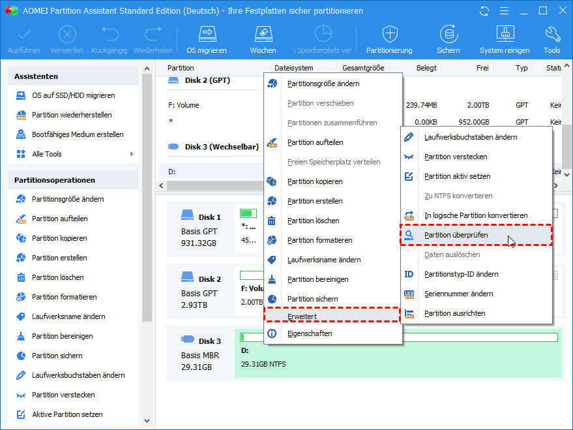Select the Disk 2 Basis GPT block
This screenshot has width=573, height=430.
click(x=201, y=292)
